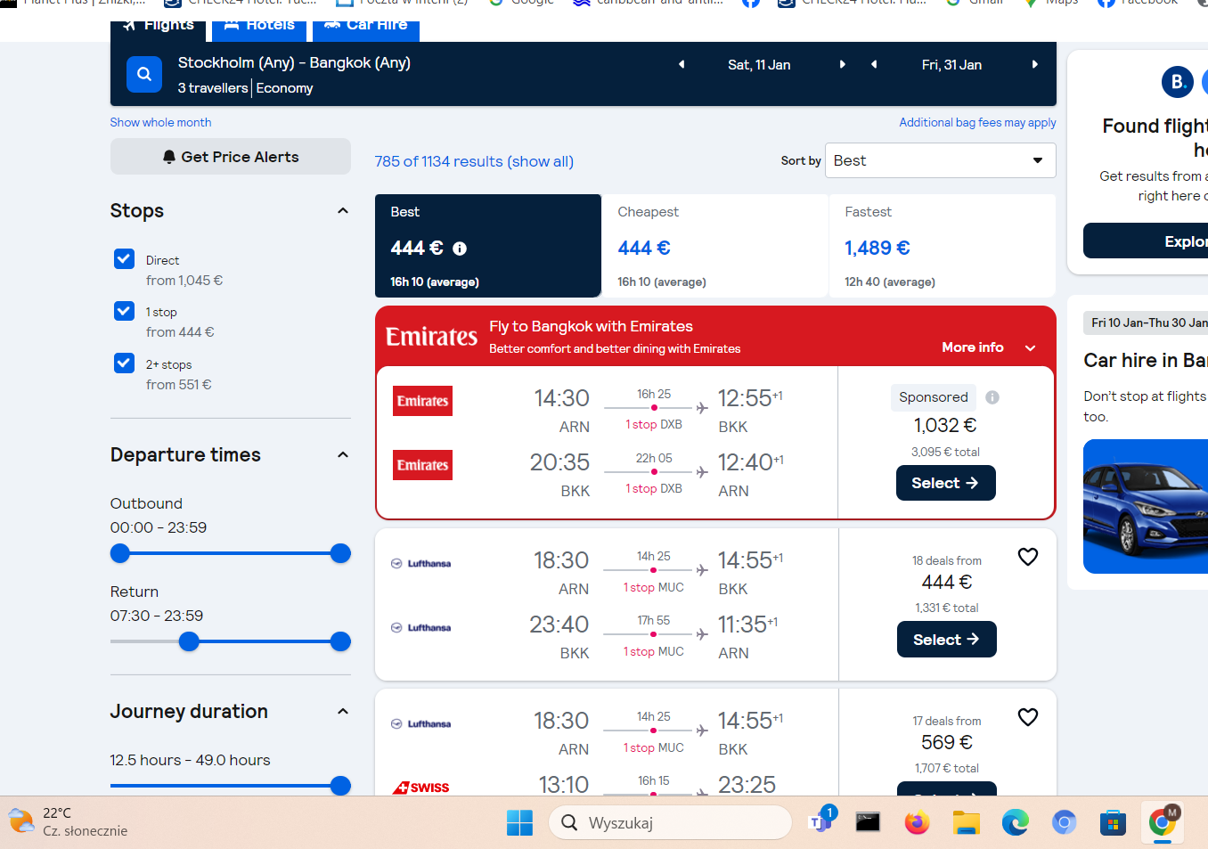Open Microsoft Store from taskbar
This screenshot has height=849, width=1208.
click(1113, 822)
